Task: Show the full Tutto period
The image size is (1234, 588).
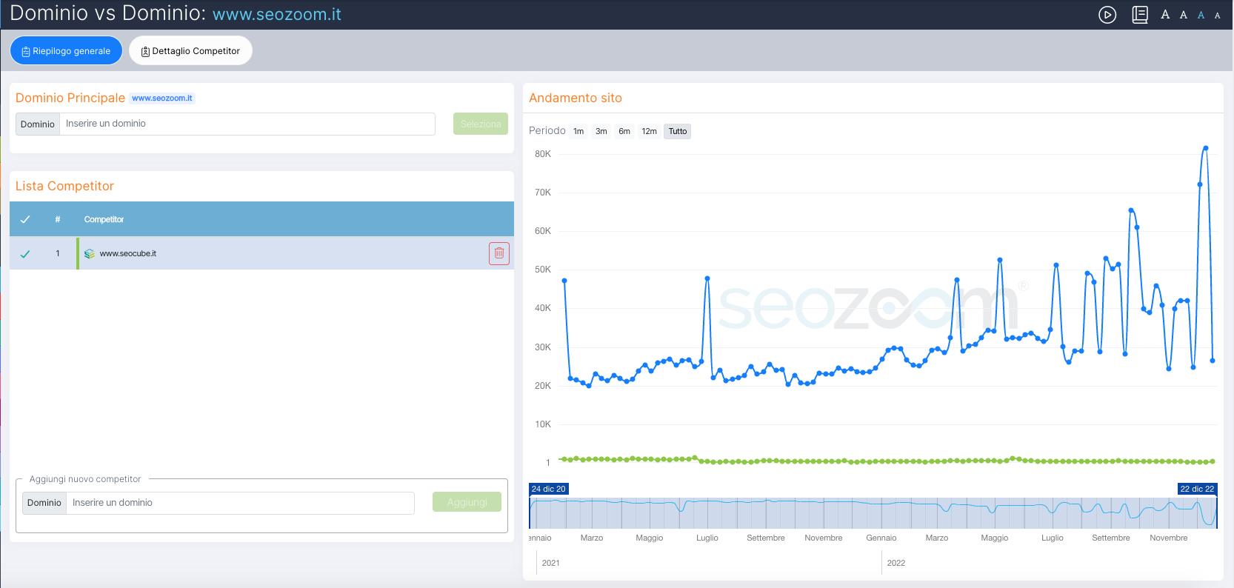Action: [677, 131]
